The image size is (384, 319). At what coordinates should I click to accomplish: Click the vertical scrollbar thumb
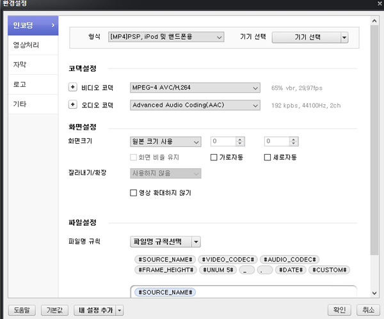pos(374,140)
